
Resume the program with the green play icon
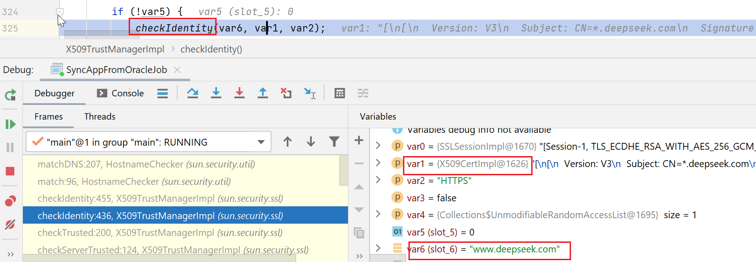(x=10, y=124)
